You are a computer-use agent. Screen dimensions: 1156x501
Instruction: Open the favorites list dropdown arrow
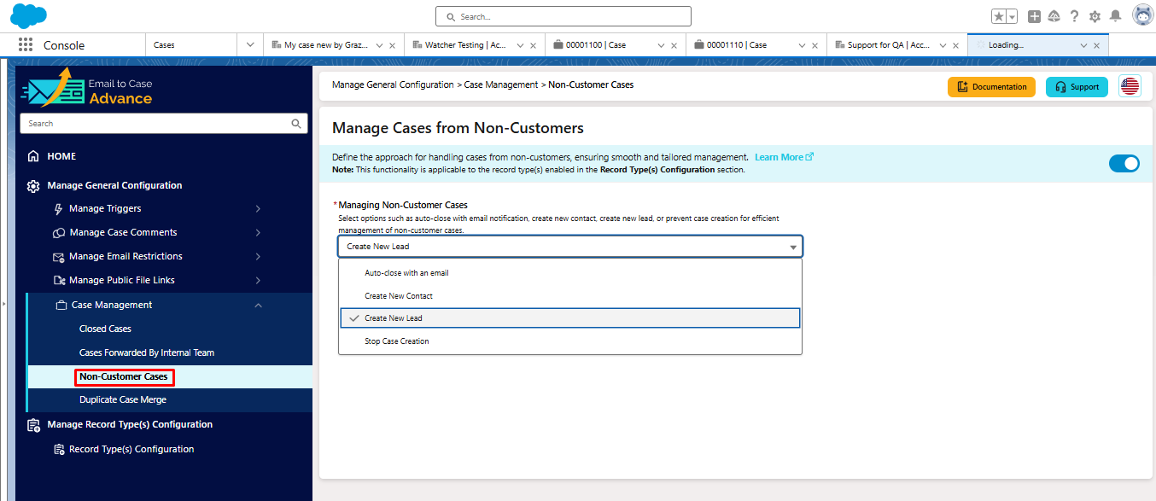point(1012,16)
